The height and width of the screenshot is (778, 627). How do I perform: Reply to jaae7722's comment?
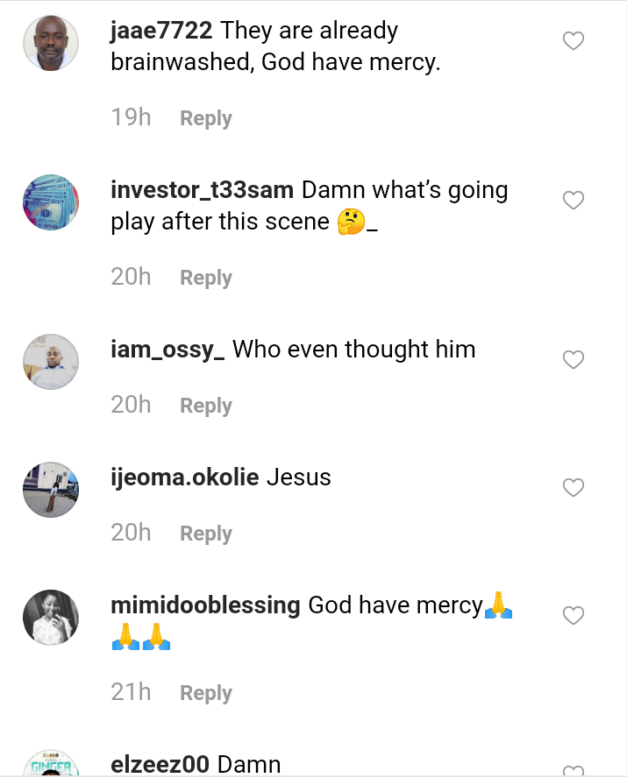[x=205, y=118]
